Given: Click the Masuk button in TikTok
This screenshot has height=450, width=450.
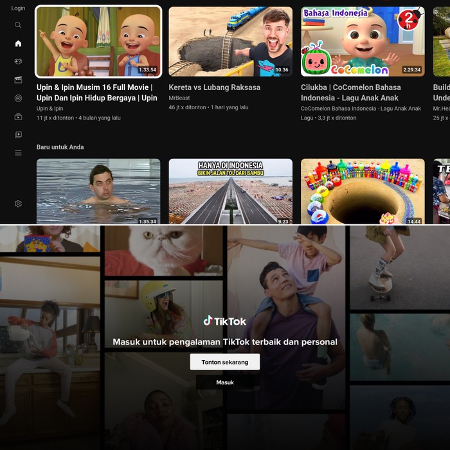Looking at the screenshot, I should [x=225, y=382].
